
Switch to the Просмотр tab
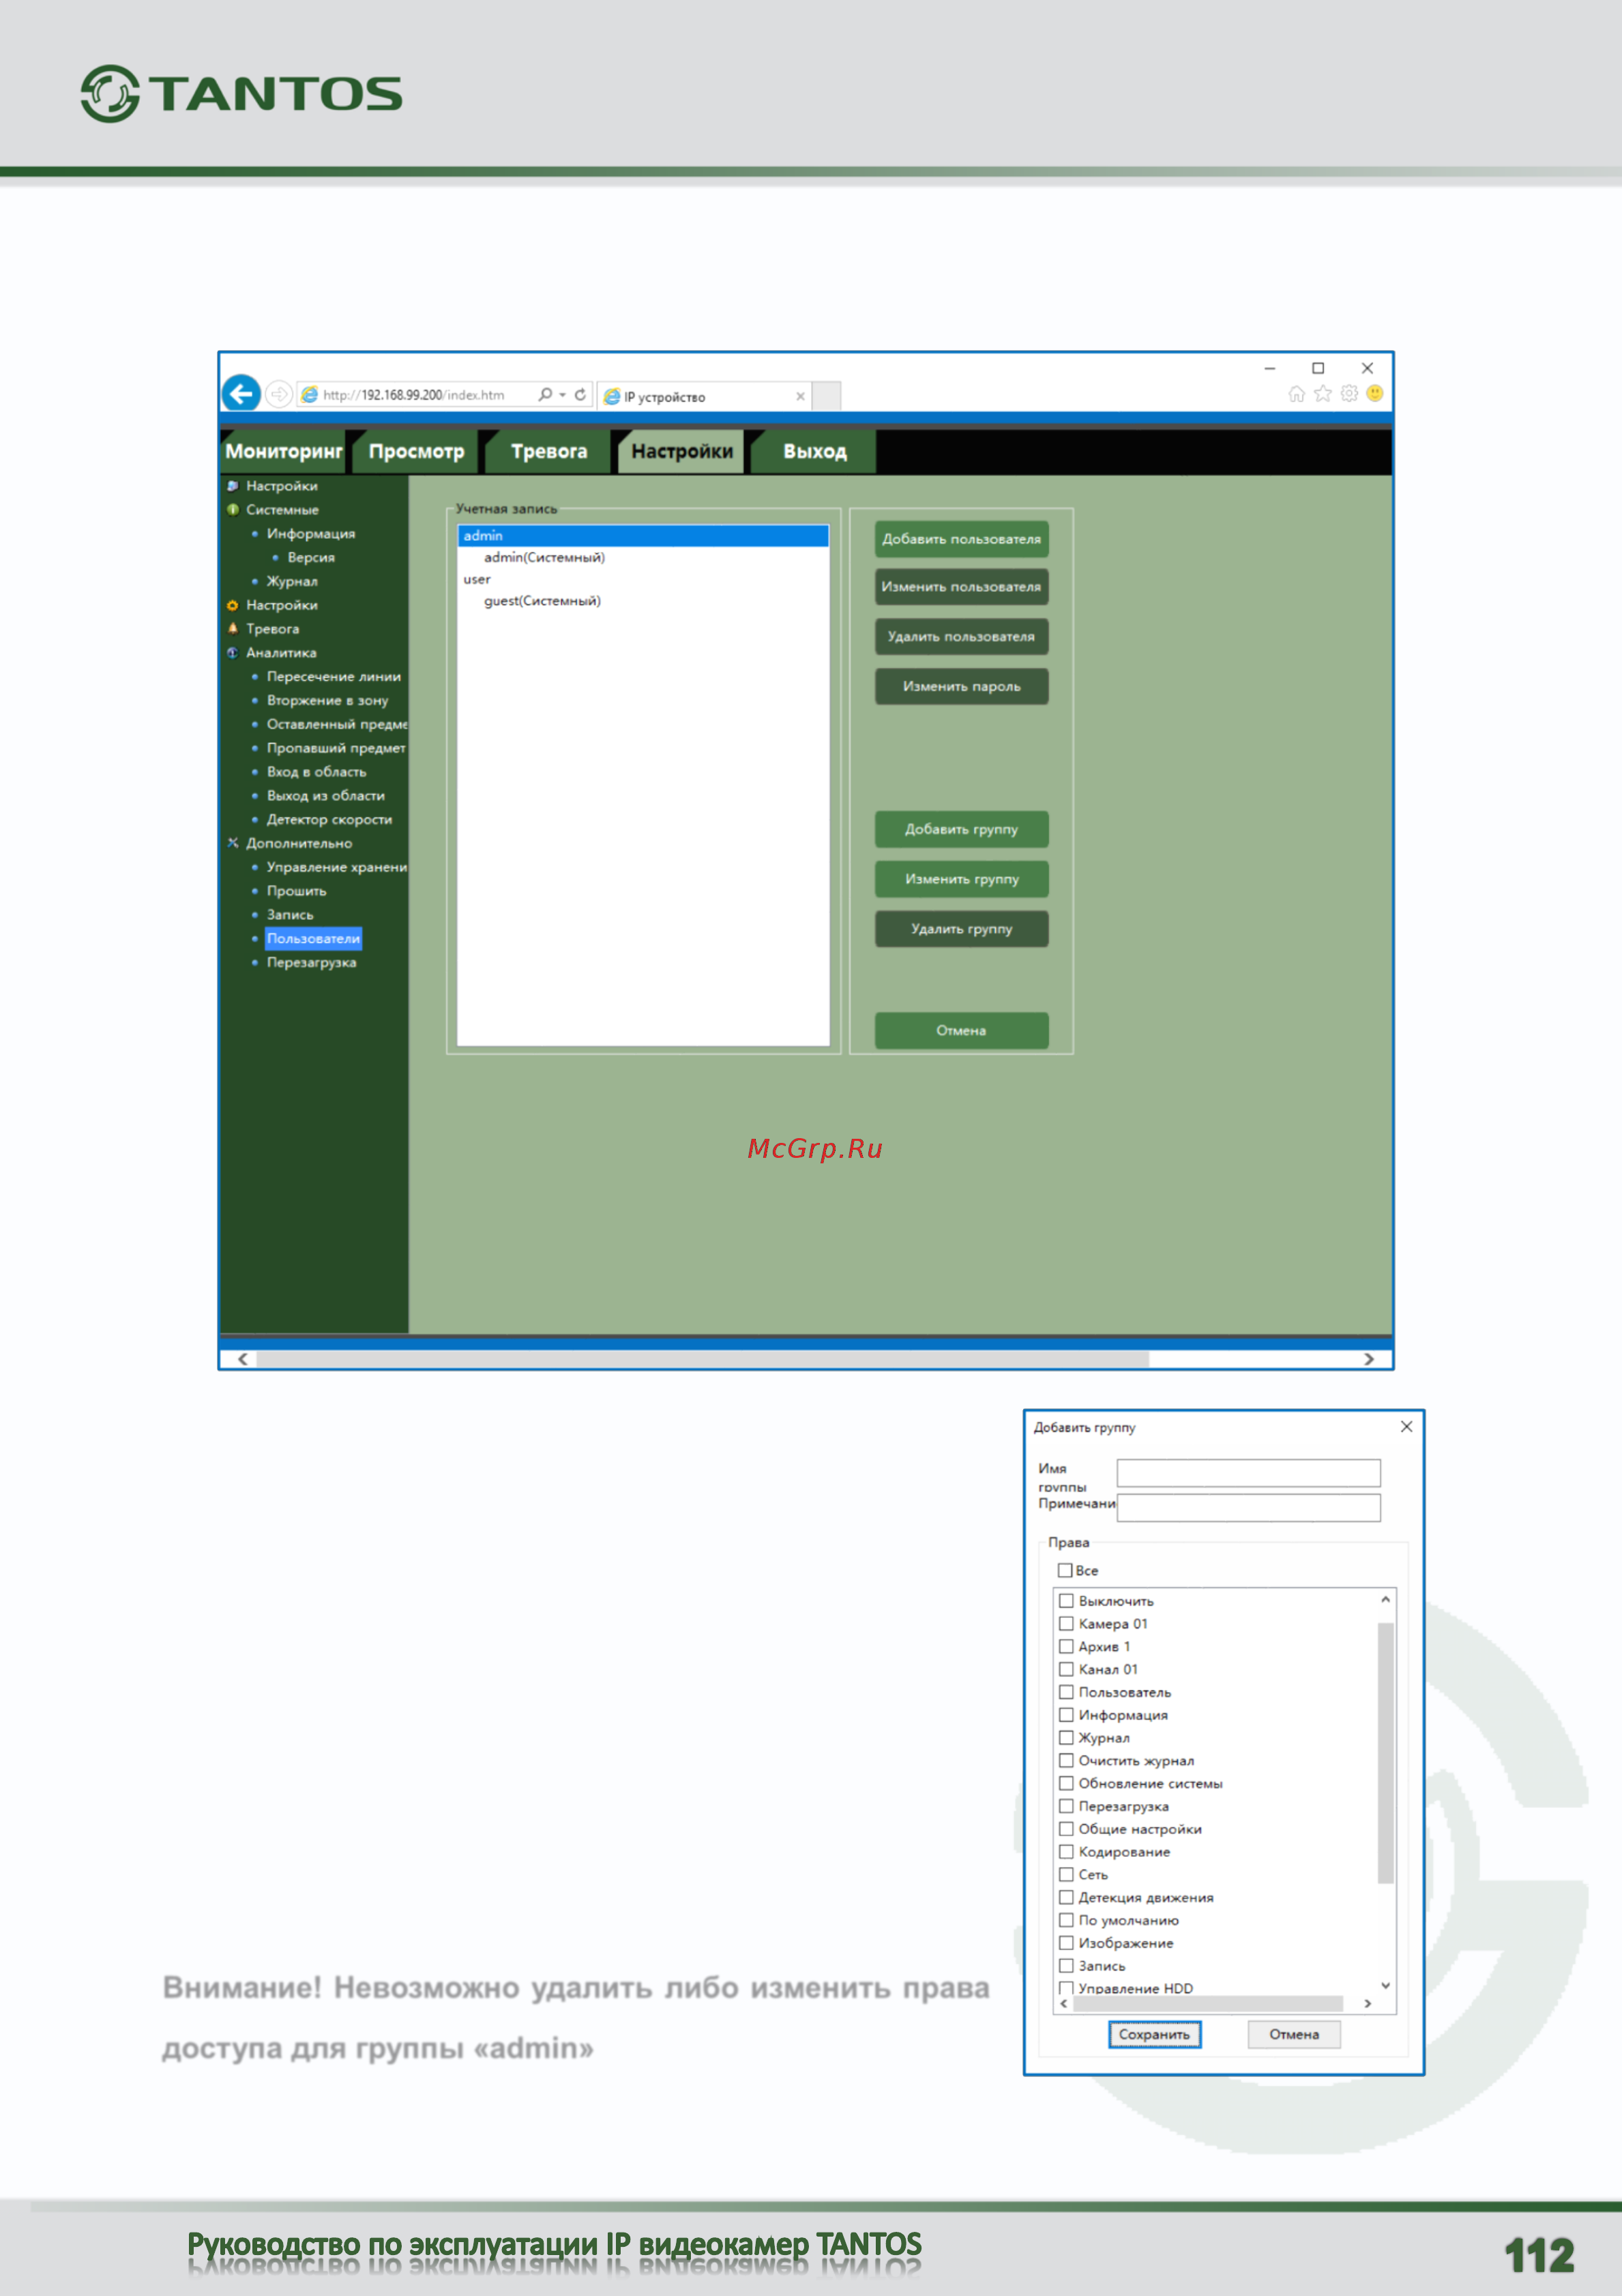416,452
